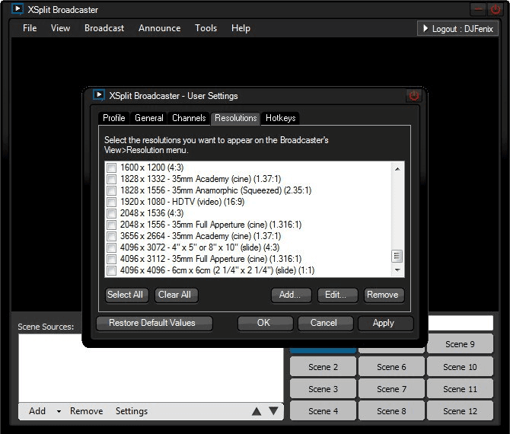Click the play arrow beside Logout : DJFenix

(425, 28)
